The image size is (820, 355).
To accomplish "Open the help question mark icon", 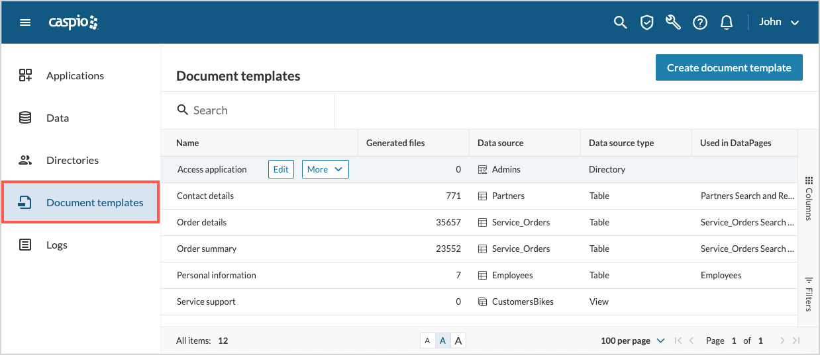I will click(700, 22).
